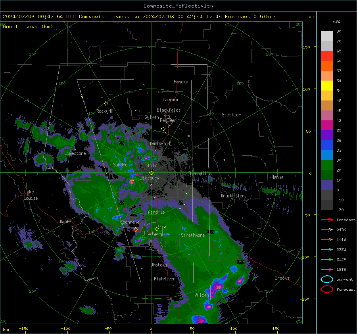
Task: Click the Olds city label
Action: coord(151,166)
